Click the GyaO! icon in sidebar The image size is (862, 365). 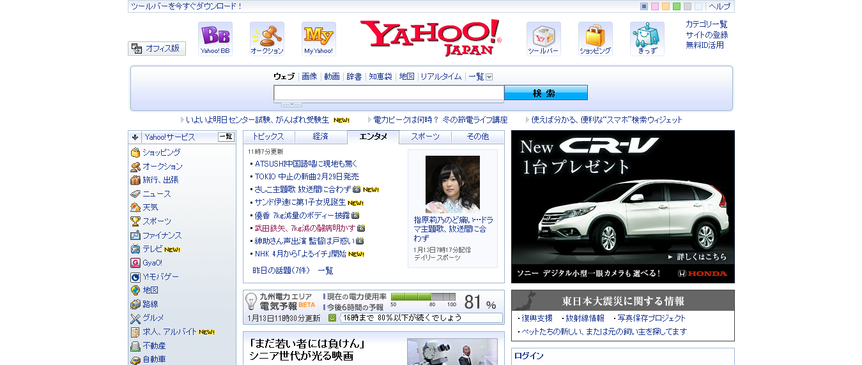(135, 263)
